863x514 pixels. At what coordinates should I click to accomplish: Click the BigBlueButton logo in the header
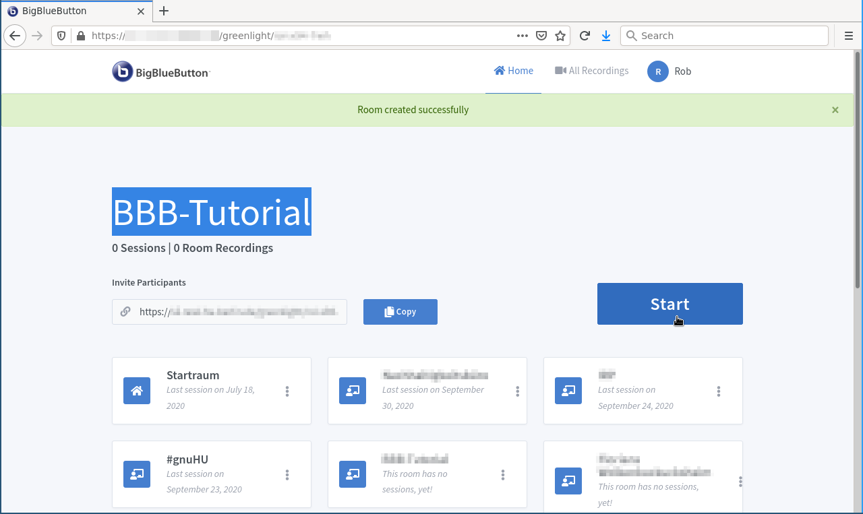(161, 71)
